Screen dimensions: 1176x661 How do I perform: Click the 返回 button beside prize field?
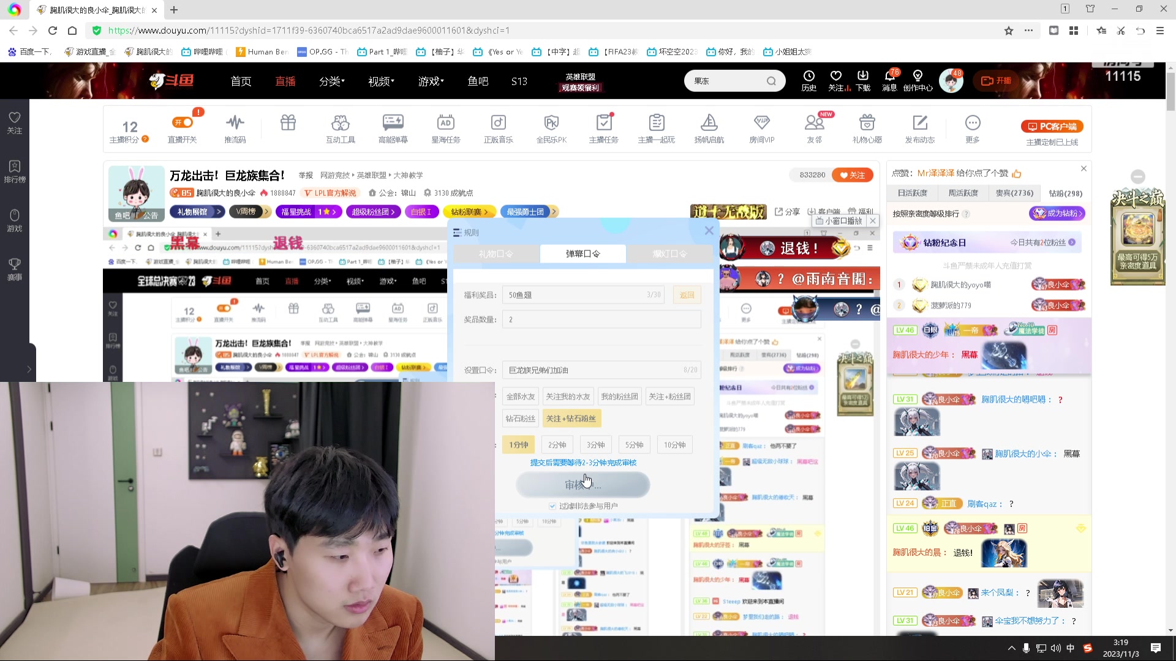coord(687,295)
